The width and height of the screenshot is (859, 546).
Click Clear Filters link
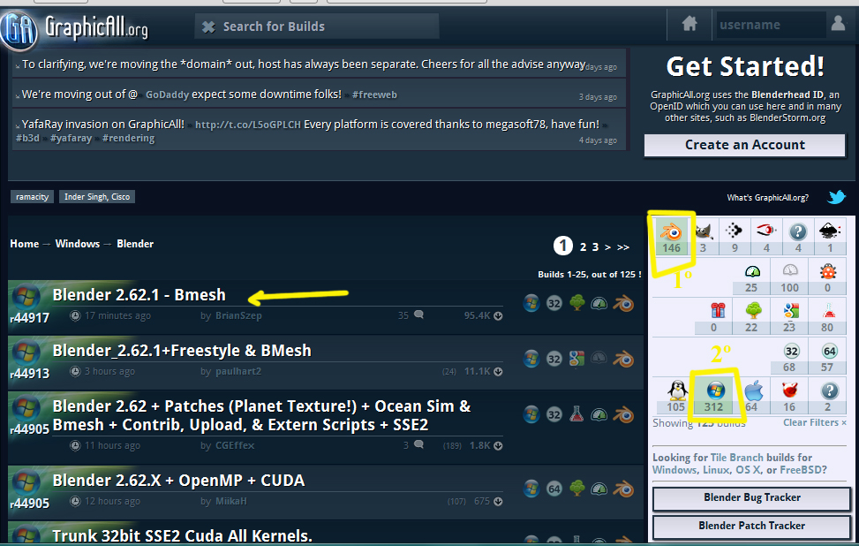click(x=815, y=422)
